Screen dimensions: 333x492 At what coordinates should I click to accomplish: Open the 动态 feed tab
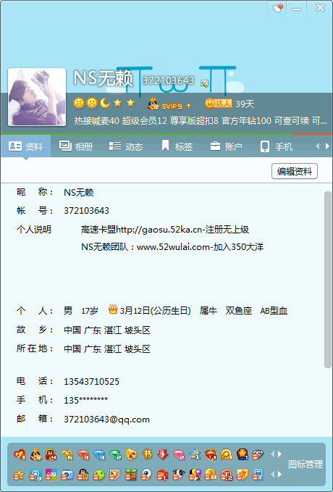coord(126,146)
